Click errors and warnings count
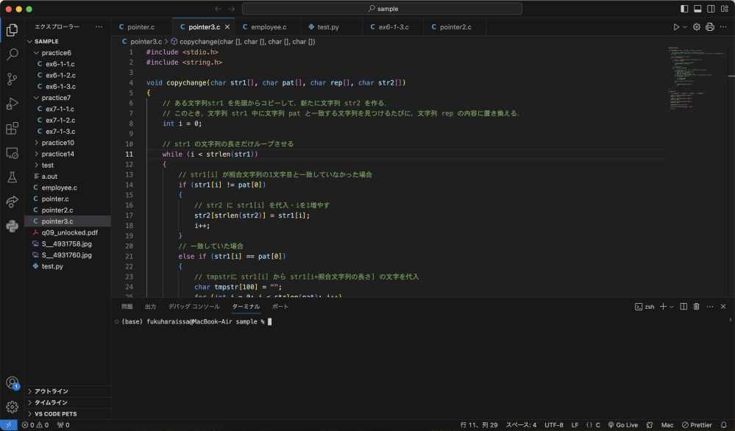This screenshot has height=431, width=735. click(35, 425)
